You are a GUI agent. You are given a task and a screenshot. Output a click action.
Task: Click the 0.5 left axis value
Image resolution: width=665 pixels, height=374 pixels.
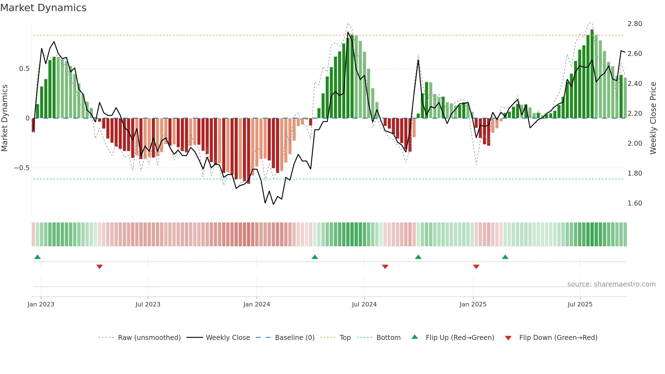[x=24, y=69]
